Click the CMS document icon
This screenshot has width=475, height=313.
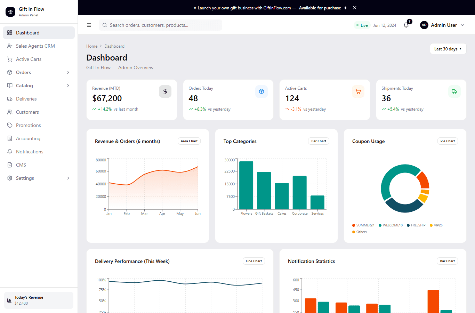[10, 165]
